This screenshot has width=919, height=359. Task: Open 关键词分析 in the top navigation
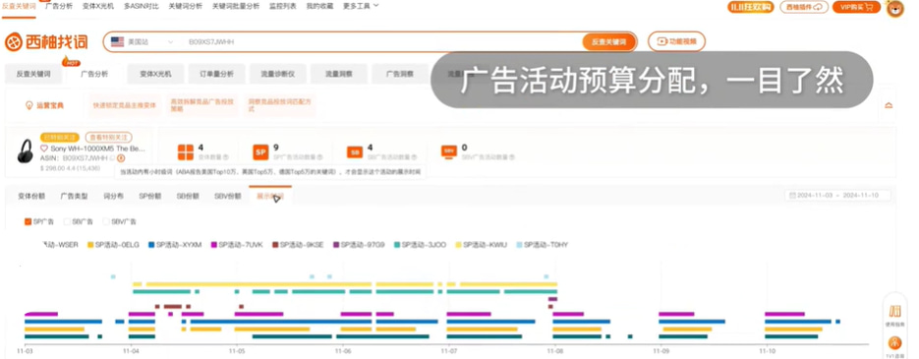185,6
